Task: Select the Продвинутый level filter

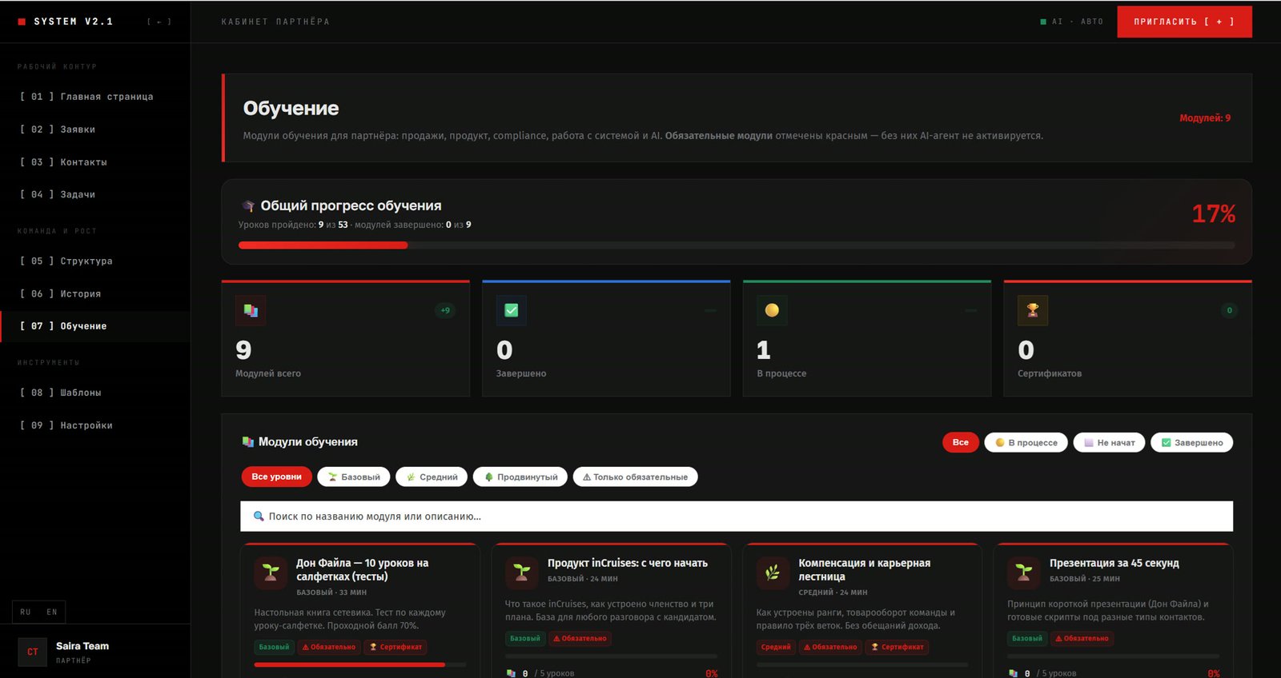Action: click(520, 477)
